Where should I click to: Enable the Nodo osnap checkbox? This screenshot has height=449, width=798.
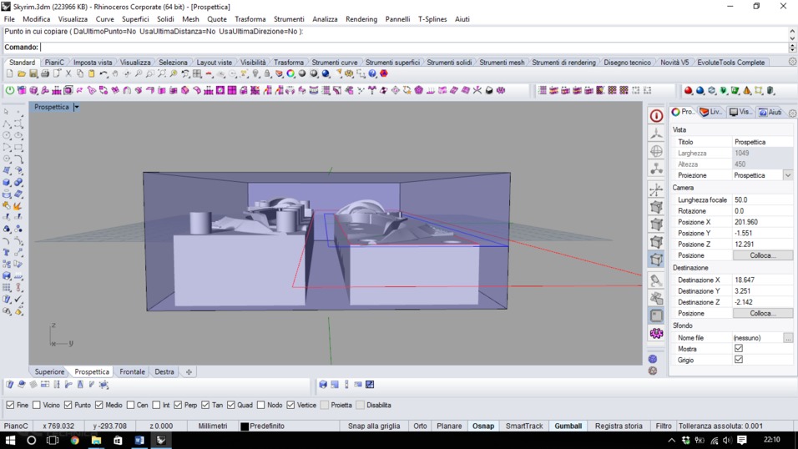261,406
